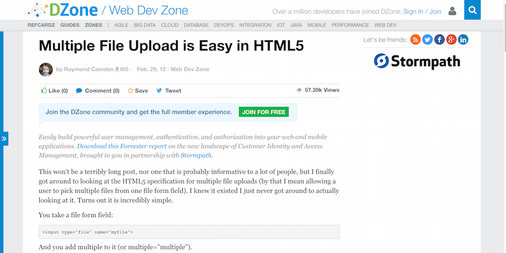
Task: Click the 57.39k Views counter
Action: pos(322,90)
